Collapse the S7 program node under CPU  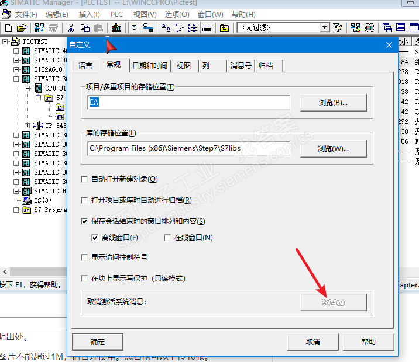(x=39, y=98)
